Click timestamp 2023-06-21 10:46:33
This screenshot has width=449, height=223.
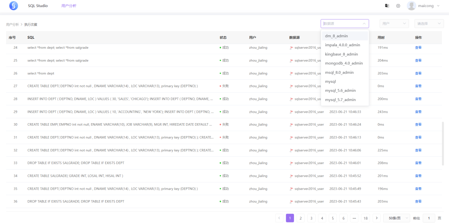tap(345, 112)
